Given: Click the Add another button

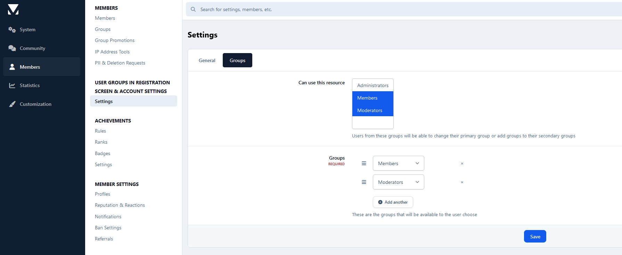Looking at the screenshot, I should coord(393,202).
